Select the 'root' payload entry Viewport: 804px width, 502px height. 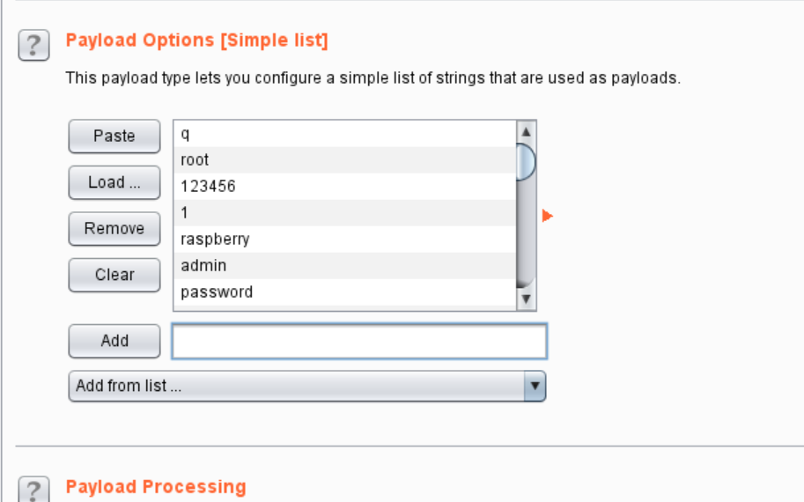click(345, 160)
